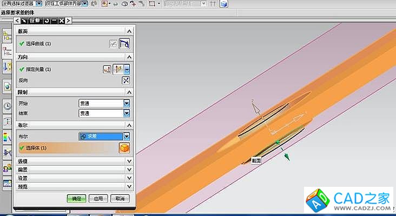Click the vector constructor icon beside 指定矢量
The image size is (396, 216).
pyautogui.click(x=108, y=69)
